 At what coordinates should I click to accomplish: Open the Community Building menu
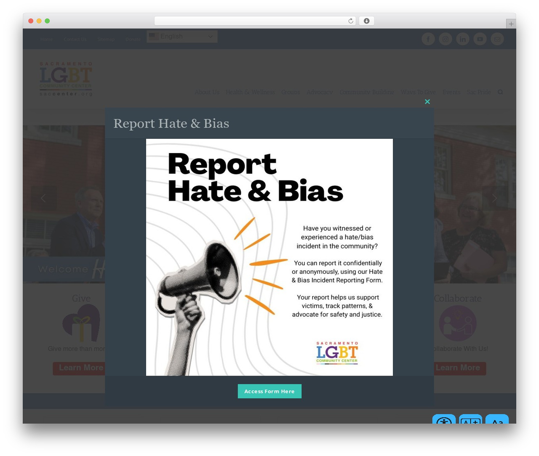(367, 92)
